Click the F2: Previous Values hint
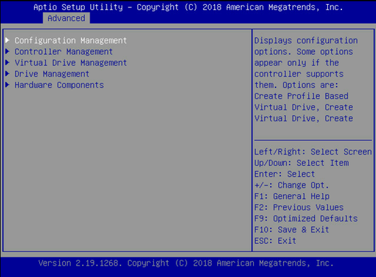 [299, 207]
